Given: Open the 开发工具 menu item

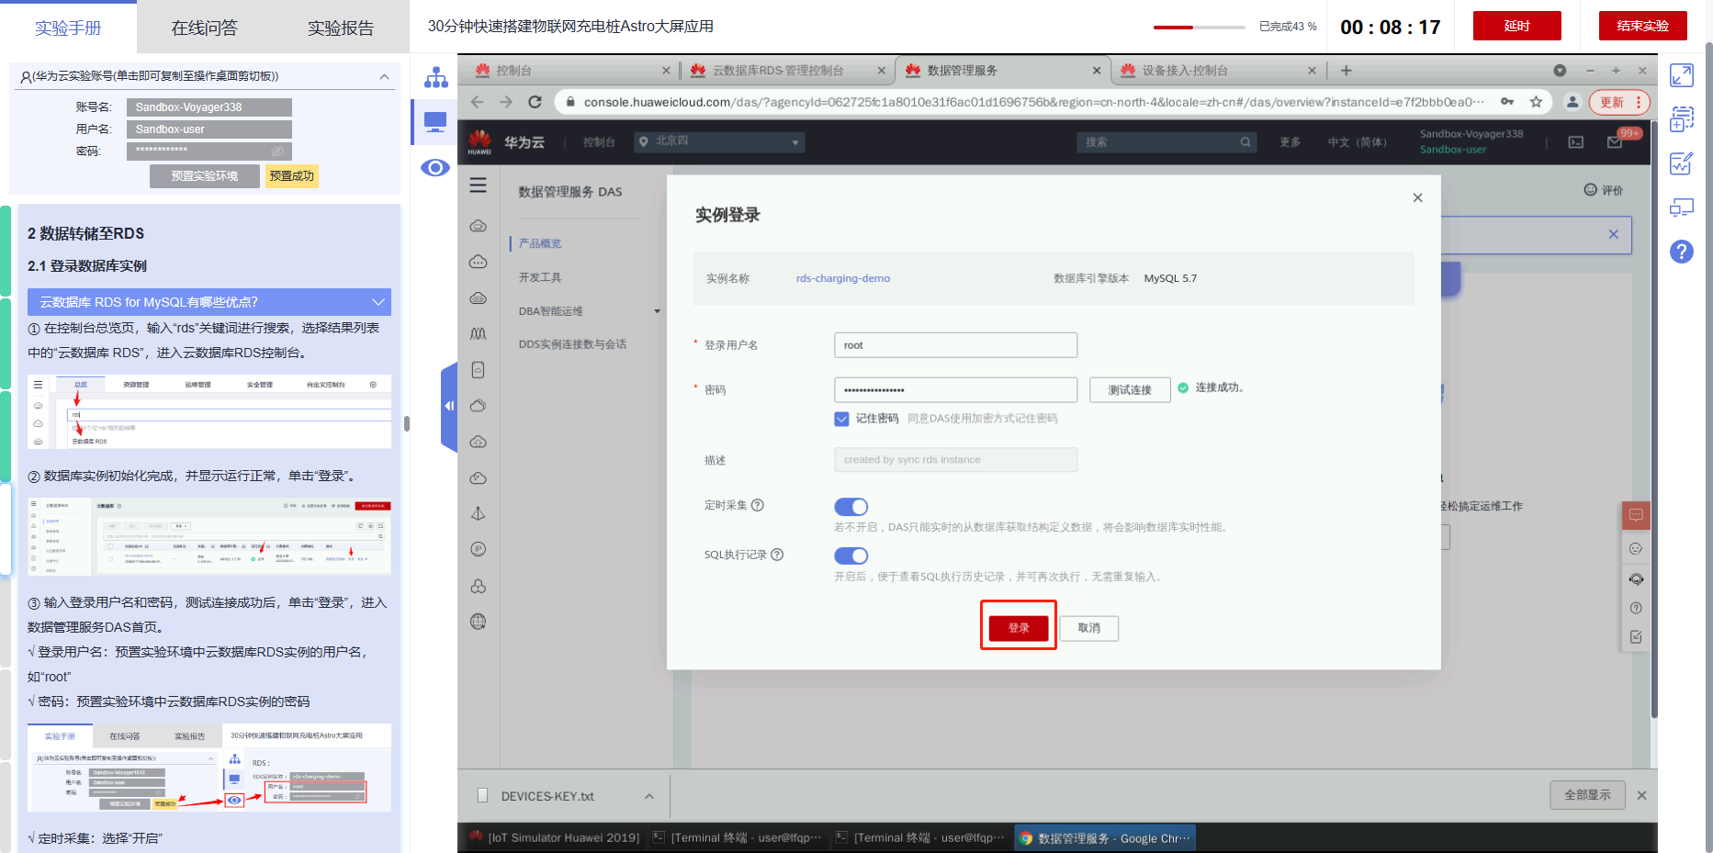Looking at the screenshot, I should pos(540,277).
